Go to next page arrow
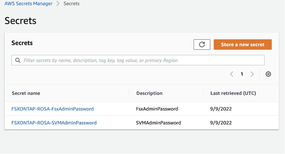The height and width of the screenshot is (154, 285). (x=252, y=74)
